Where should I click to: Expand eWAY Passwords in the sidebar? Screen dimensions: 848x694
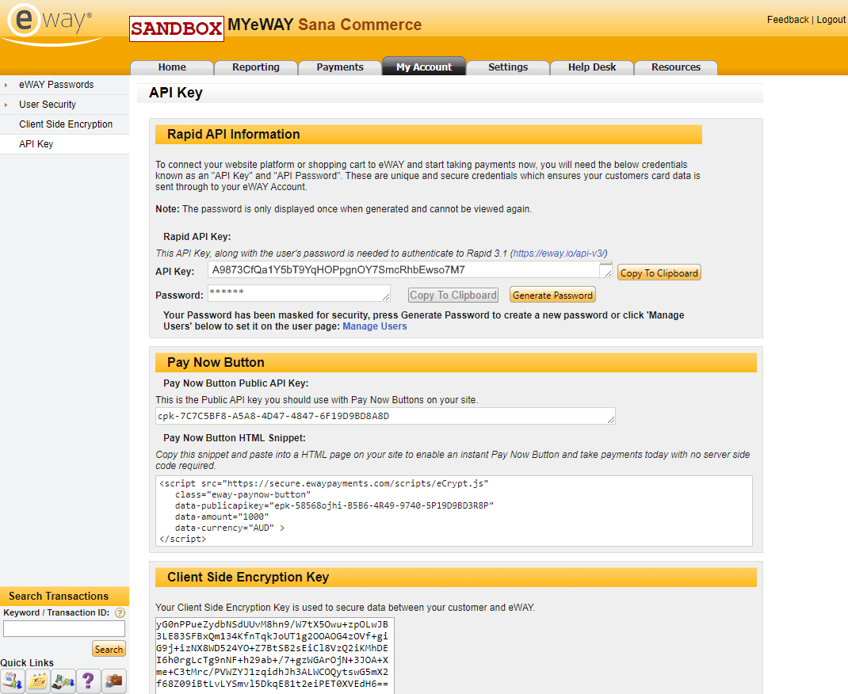point(56,85)
